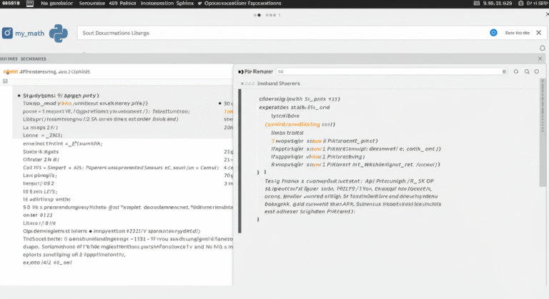Toggle the icon left of the Pie Remorer label
Image resolution: width=549 pixels, height=299 pixels.
pyautogui.click(x=239, y=72)
